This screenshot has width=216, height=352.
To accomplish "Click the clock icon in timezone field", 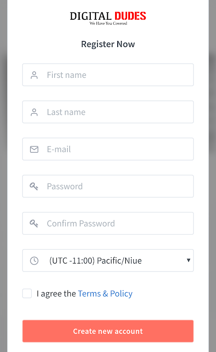I will tap(34, 260).
